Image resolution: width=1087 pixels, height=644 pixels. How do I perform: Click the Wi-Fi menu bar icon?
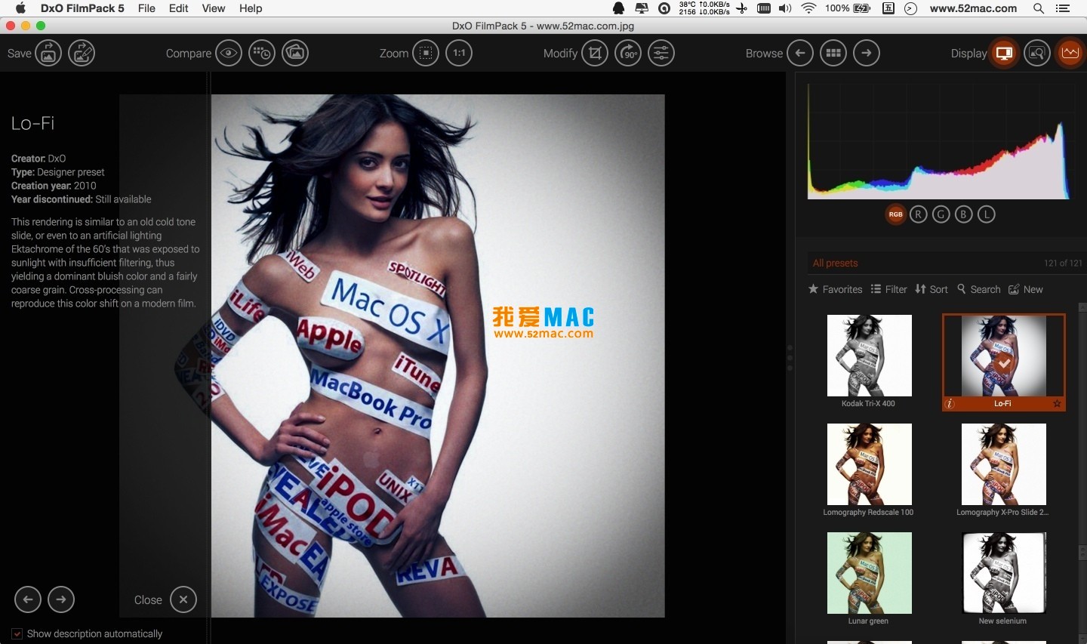pyautogui.click(x=808, y=8)
